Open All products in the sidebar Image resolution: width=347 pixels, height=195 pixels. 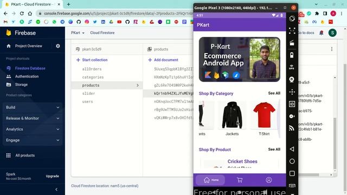(x=25, y=155)
